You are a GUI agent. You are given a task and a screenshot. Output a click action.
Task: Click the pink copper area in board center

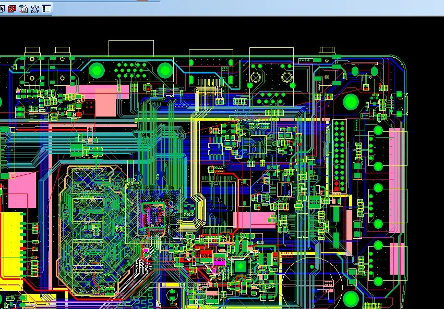pos(253,221)
